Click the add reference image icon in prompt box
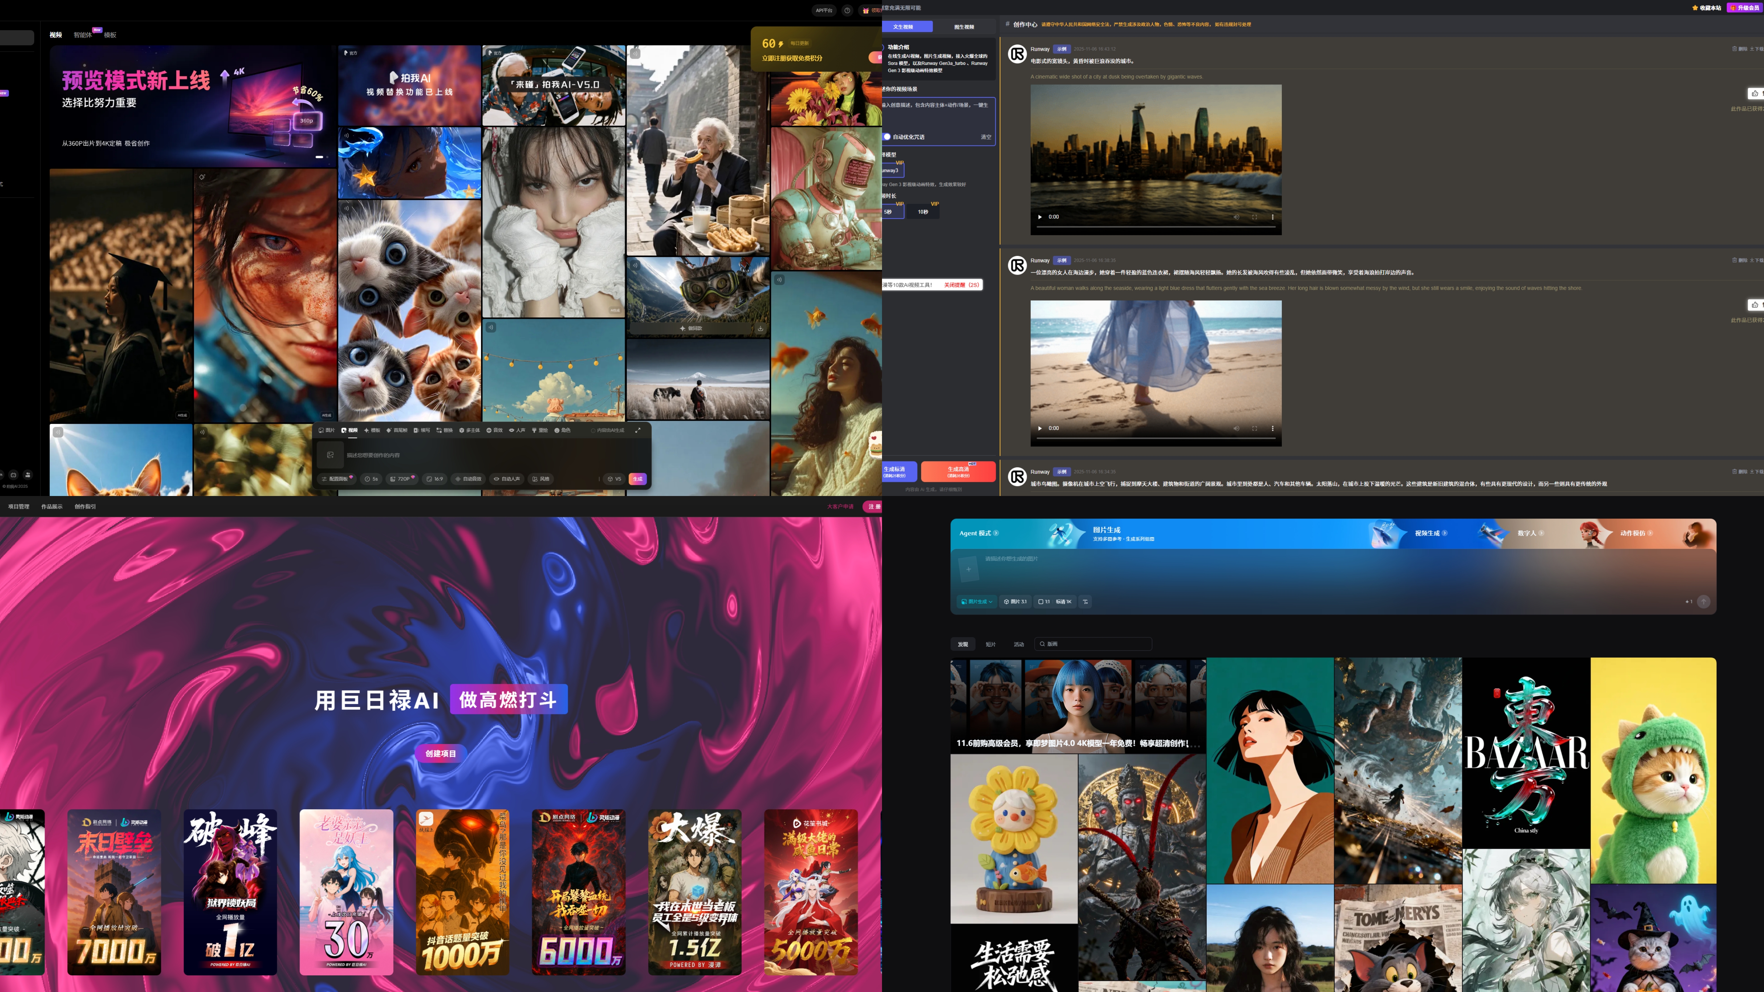 point(330,455)
